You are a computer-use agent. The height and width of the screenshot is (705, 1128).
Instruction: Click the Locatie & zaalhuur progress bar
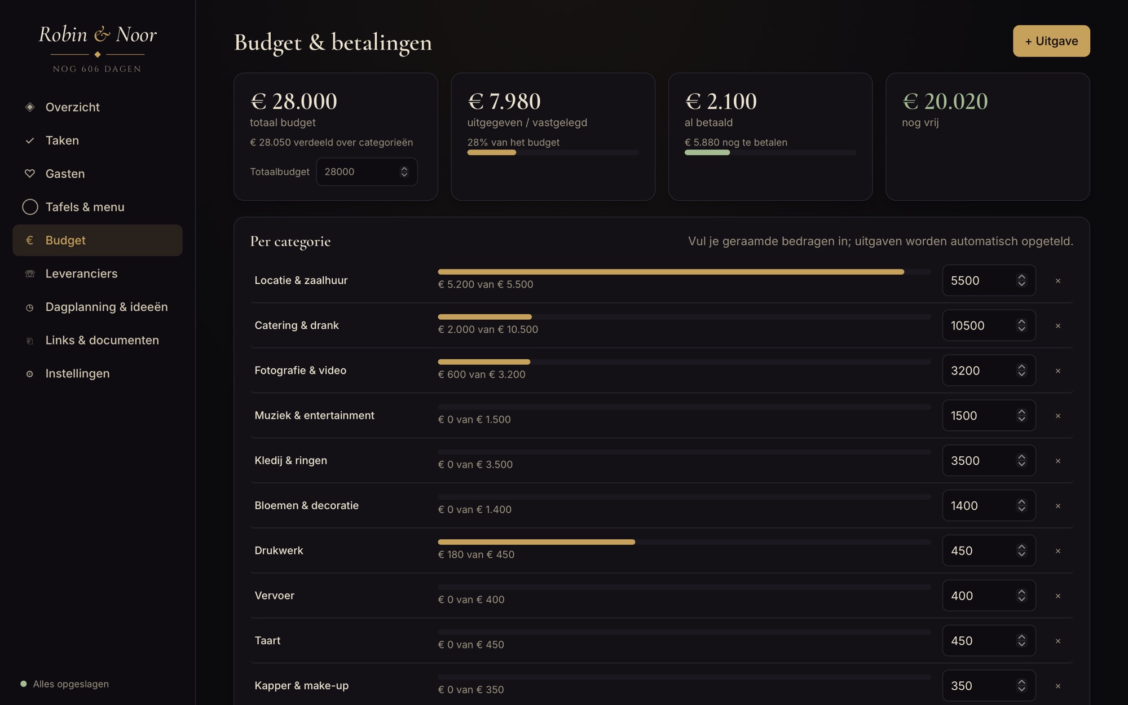pos(684,272)
